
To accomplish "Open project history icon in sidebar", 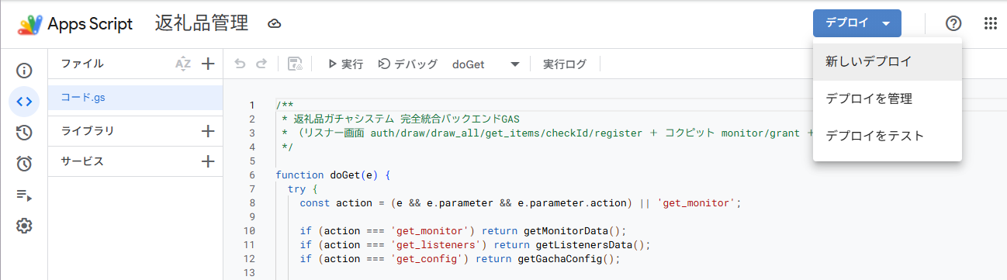I will pos(24,133).
